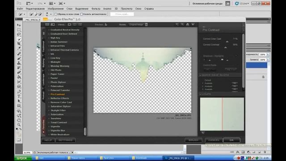Open the brush picker dropdown in options bar
This screenshot has height=161, width=286.
point(50,14)
